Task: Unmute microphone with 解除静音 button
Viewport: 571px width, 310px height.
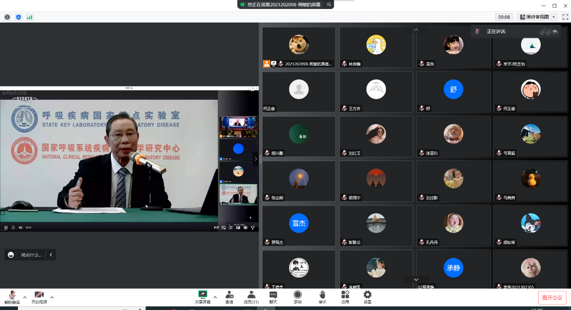Action: (x=12, y=296)
